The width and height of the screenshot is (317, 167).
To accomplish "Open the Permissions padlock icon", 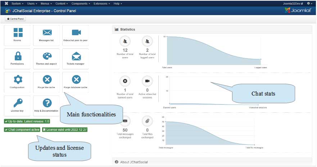I will pos(18,56).
